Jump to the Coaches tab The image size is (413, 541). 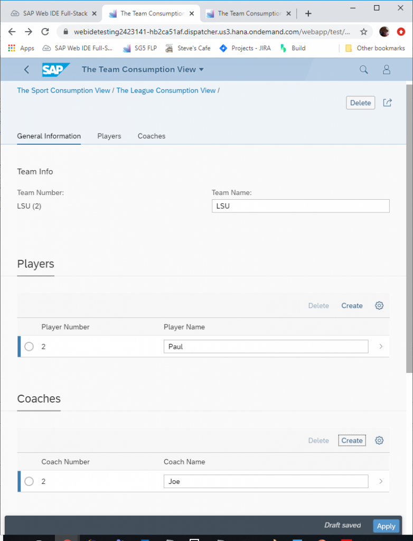(x=152, y=136)
